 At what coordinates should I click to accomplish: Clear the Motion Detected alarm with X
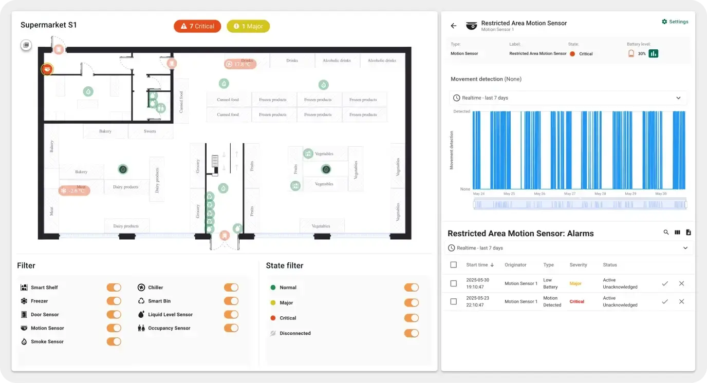(x=681, y=301)
